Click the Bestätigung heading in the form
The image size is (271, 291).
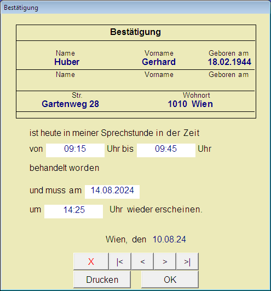tap(136, 32)
